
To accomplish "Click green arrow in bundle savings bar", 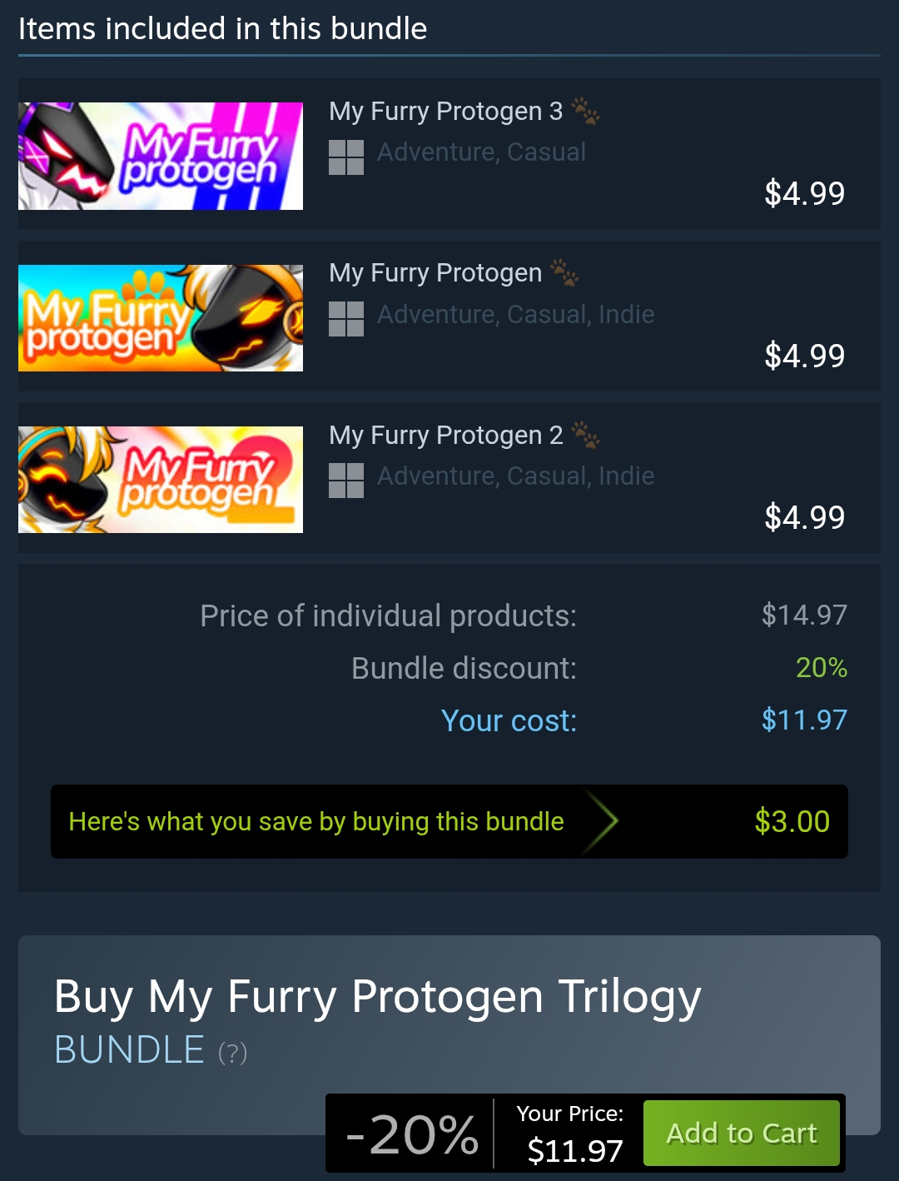I will pos(600,821).
